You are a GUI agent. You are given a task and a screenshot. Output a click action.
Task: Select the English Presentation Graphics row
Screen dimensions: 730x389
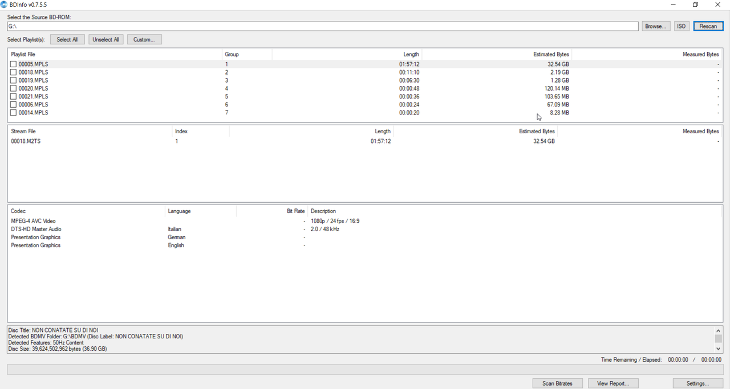(x=365, y=245)
